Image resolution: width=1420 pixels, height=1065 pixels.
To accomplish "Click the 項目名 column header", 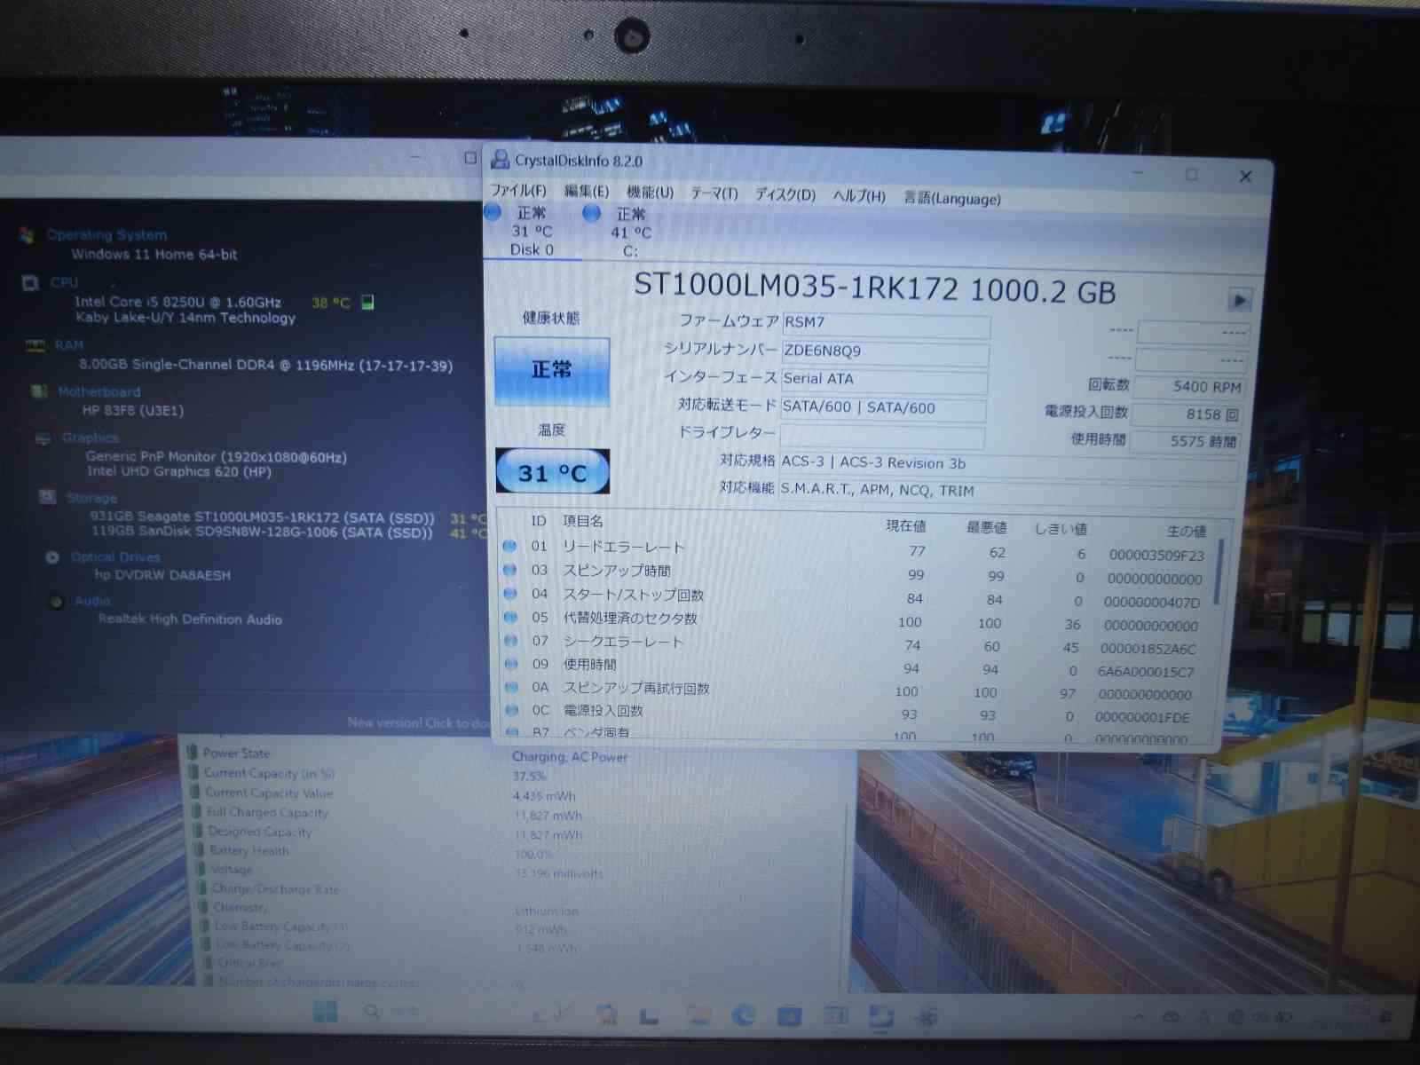I will [583, 521].
